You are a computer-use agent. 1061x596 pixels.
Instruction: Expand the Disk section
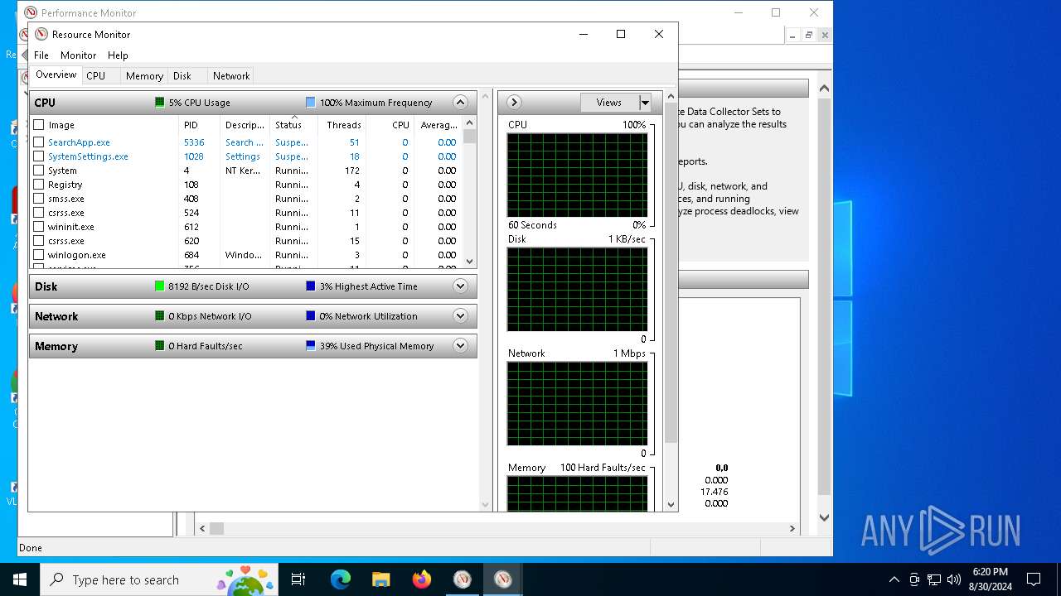click(x=461, y=286)
